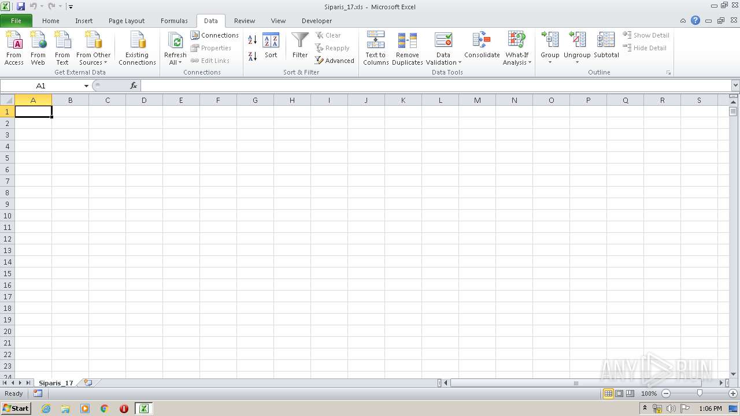Open the File tab
The image size is (740, 416).
pos(16,21)
